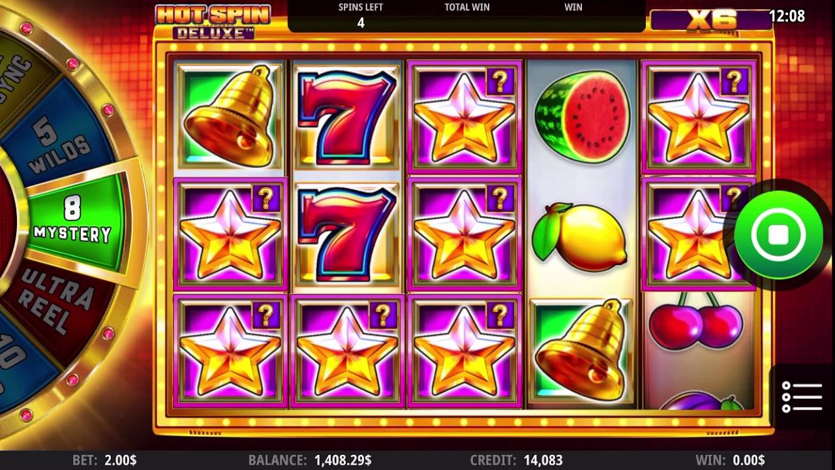This screenshot has height=470, width=835.
Task: Click the Spins Left counter
Action: 360,16
